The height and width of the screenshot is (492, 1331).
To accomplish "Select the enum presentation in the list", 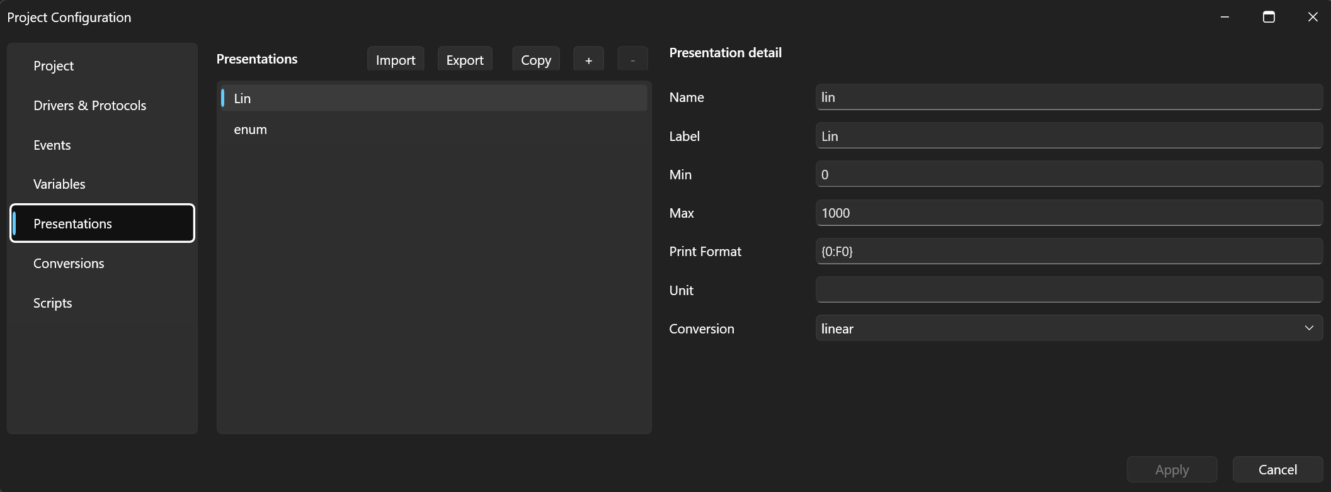I will [433, 130].
